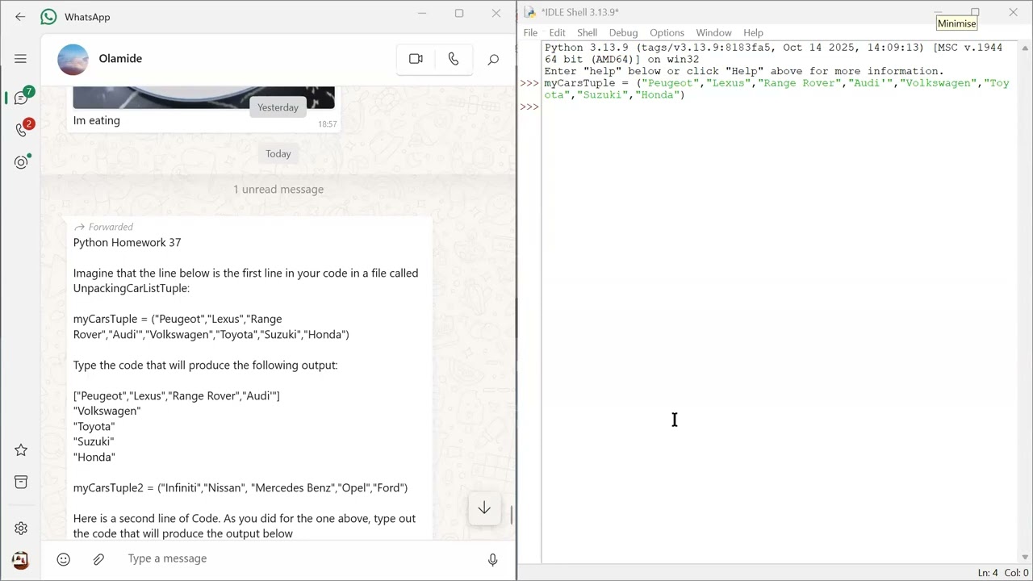Click the WhatsApp chat scrollbar thumb
The height and width of the screenshot is (581, 1033).
coord(510,513)
